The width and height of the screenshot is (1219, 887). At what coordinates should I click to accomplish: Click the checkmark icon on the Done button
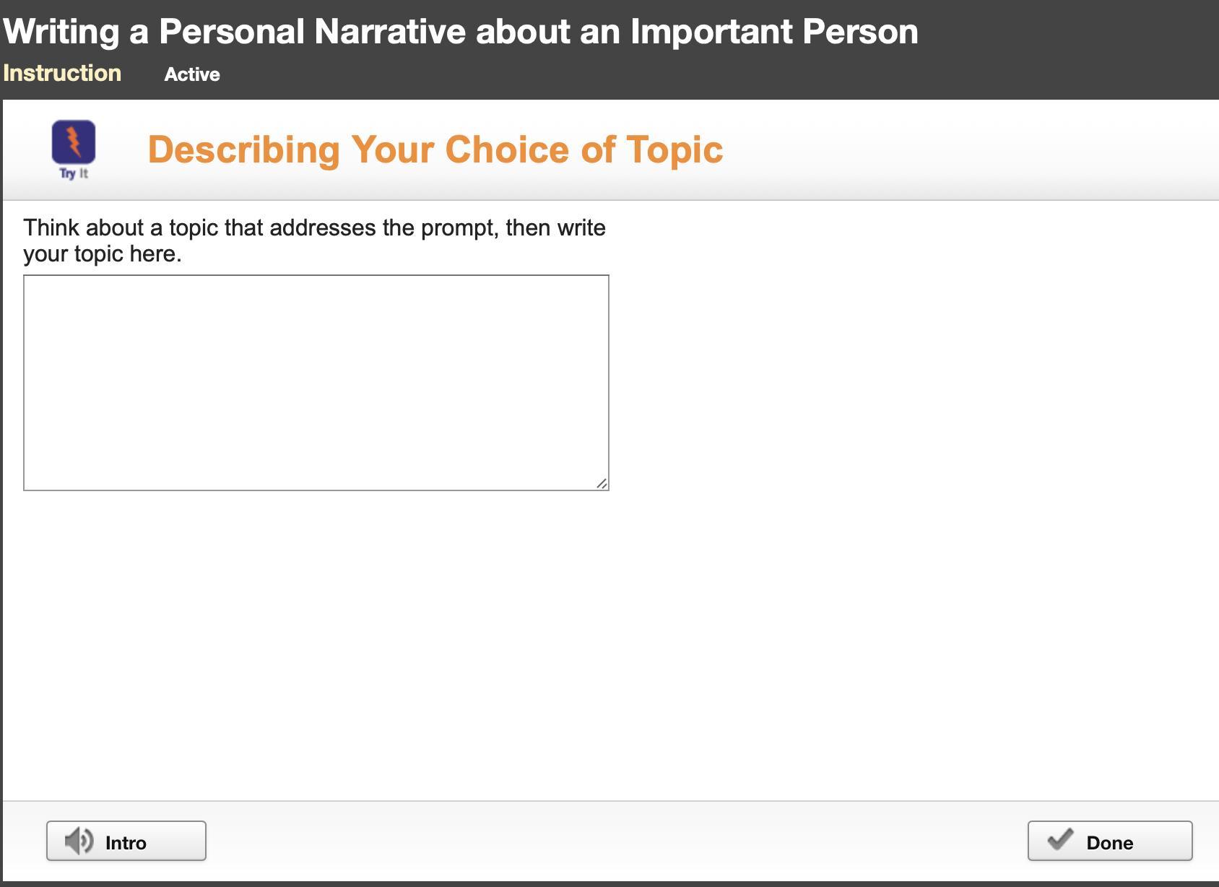[1060, 840]
